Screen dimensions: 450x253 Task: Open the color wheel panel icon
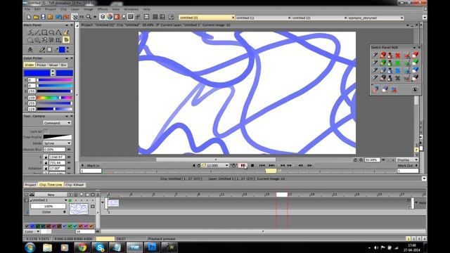point(110,17)
